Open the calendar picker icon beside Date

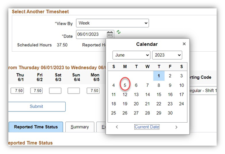pyautogui.click(x=110, y=34)
